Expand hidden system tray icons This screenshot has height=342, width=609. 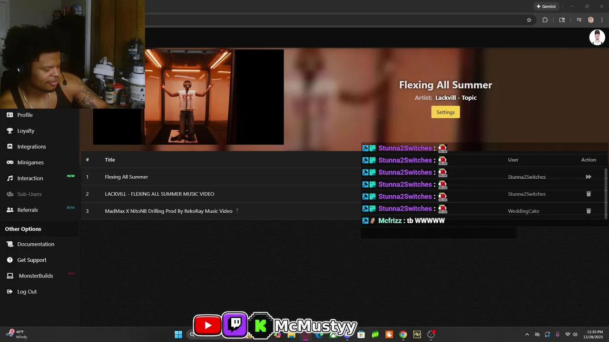click(527, 334)
